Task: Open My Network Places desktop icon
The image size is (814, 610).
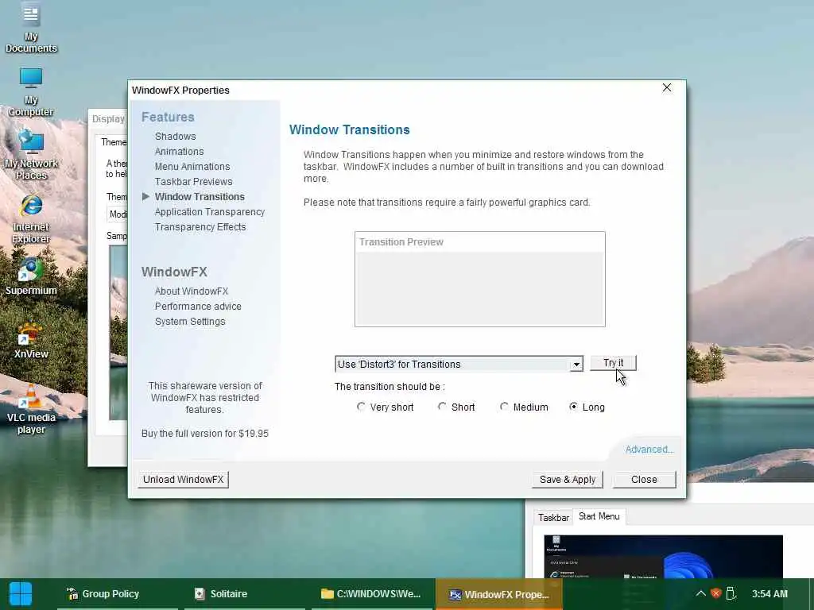Action: coord(31,155)
